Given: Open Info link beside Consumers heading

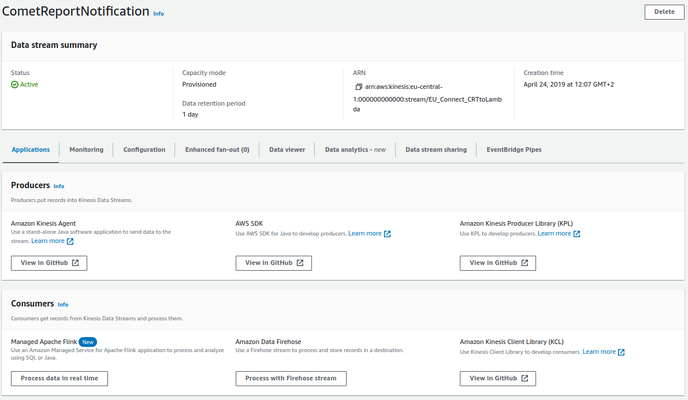Looking at the screenshot, I should pos(63,304).
